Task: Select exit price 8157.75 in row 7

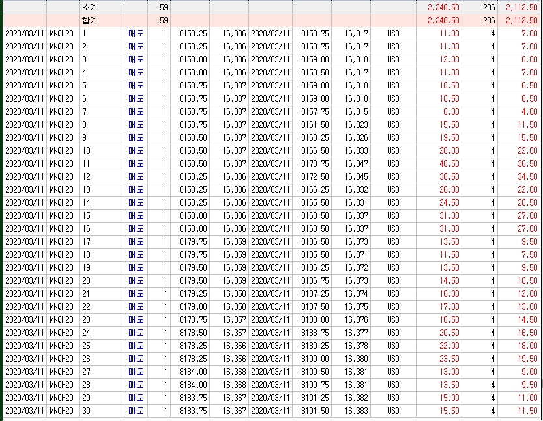Action: click(x=315, y=112)
